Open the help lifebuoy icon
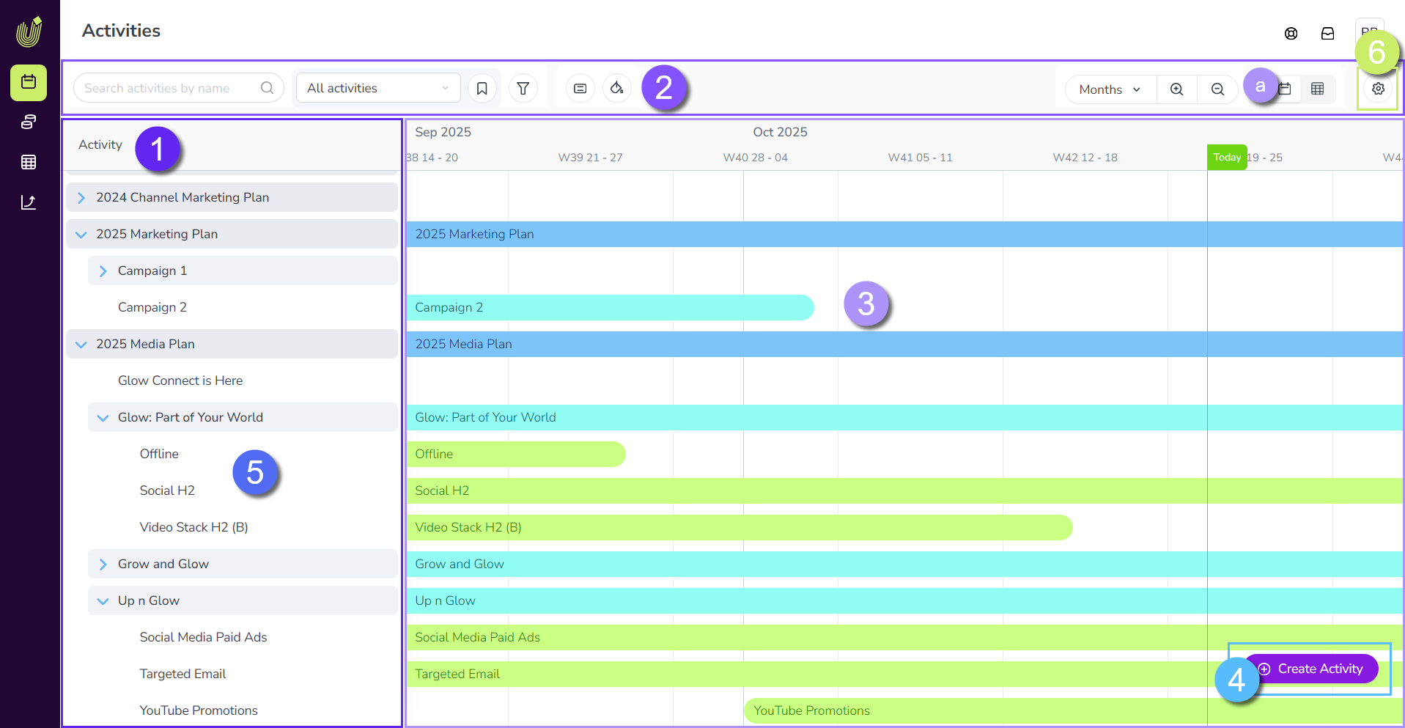The width and height of the screenshot is (1405, 728). tap(1291, 34)
